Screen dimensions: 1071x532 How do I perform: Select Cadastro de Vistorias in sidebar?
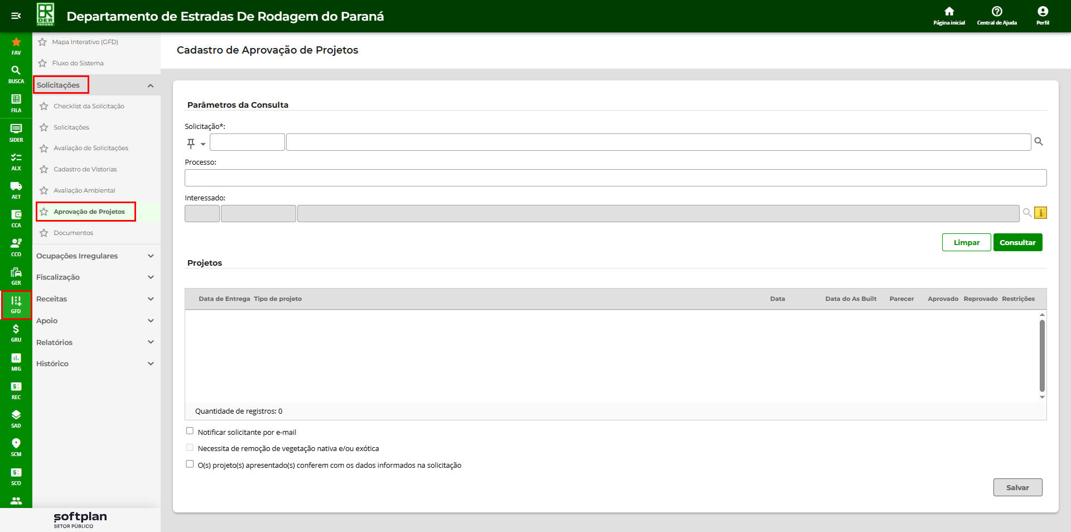[85, 170]
